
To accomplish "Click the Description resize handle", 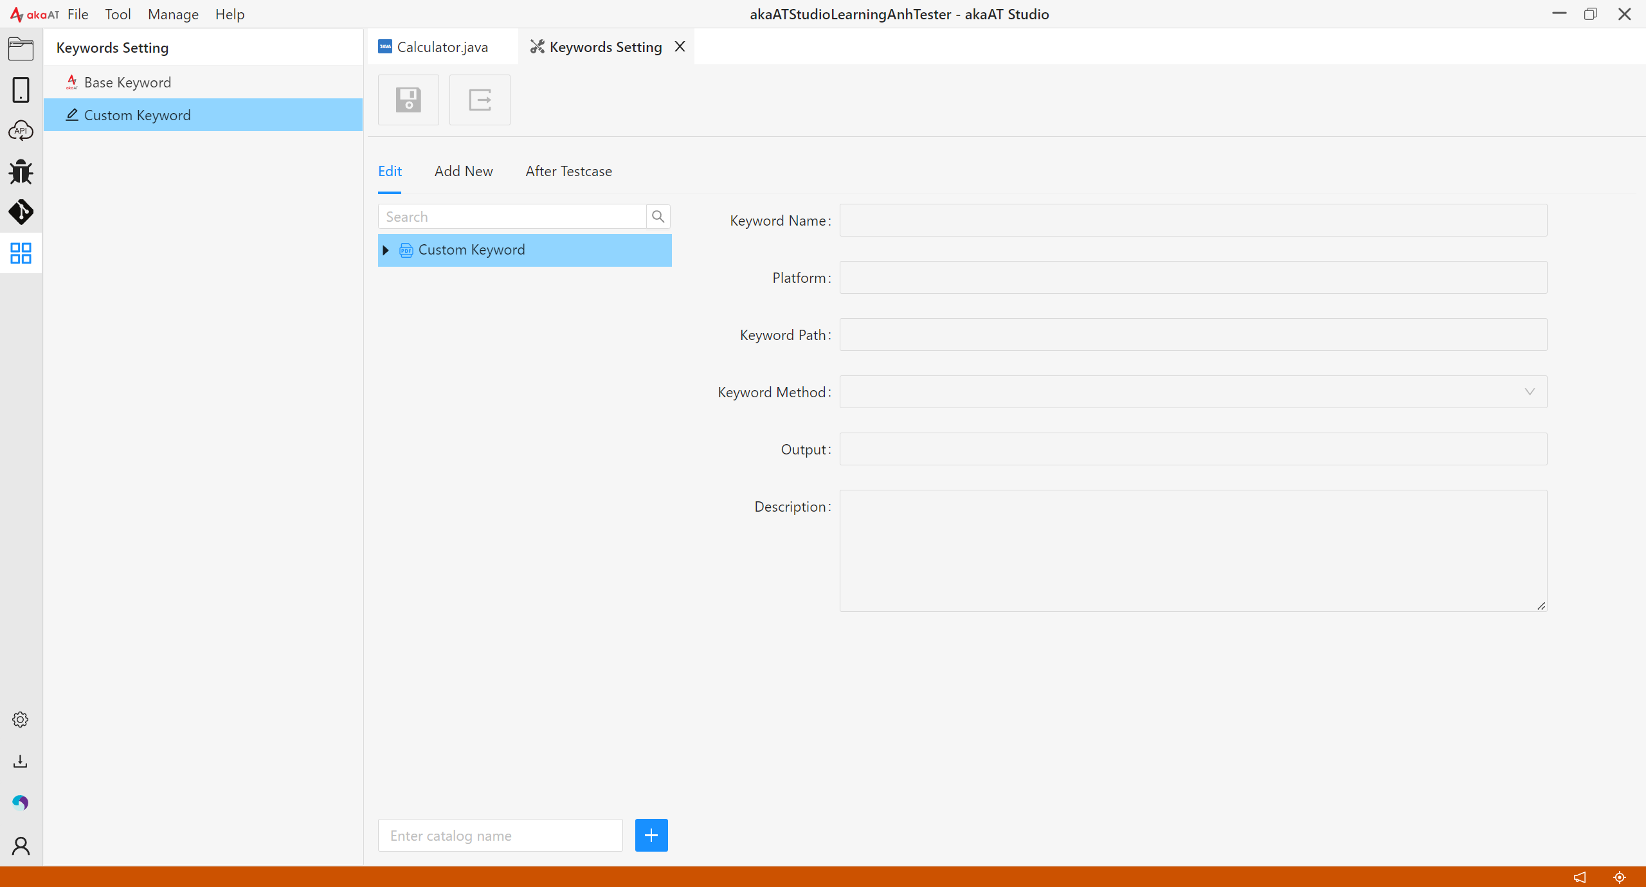I will (x=1541, y=605).
